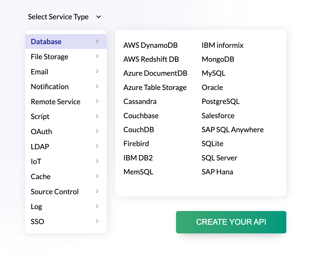Choose the Log service type
This screenshot has height=256, width=314.
pyautogui.click(x=37, y=207)
